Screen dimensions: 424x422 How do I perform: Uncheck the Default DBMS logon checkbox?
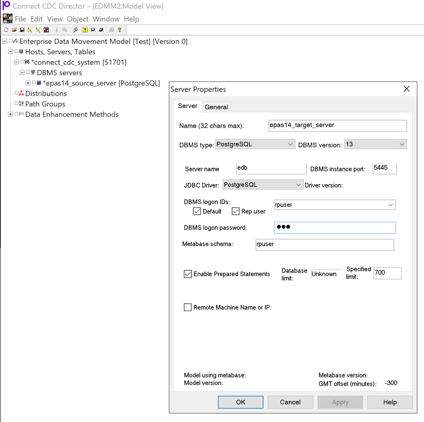pyautogui.click(x=197, y=211)
